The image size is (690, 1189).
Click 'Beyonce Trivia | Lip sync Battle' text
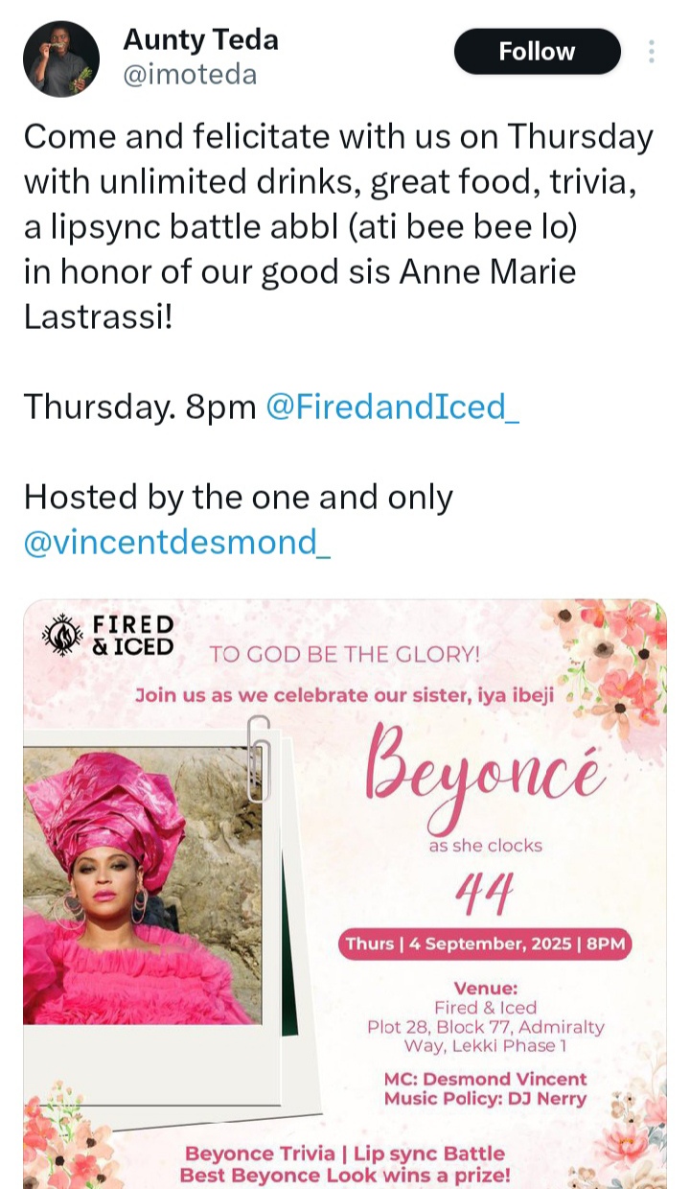pos(344,1154)
